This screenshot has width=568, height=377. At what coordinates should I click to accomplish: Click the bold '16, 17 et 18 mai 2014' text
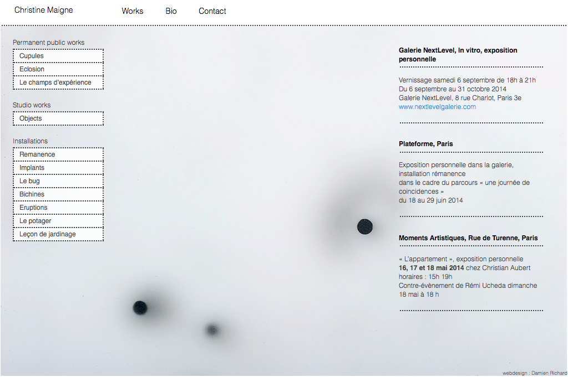click(x=431, y=268)
